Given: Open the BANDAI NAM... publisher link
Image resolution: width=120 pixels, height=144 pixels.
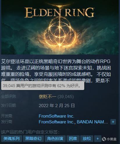Looking at the screenshot, I should point(92,122).
